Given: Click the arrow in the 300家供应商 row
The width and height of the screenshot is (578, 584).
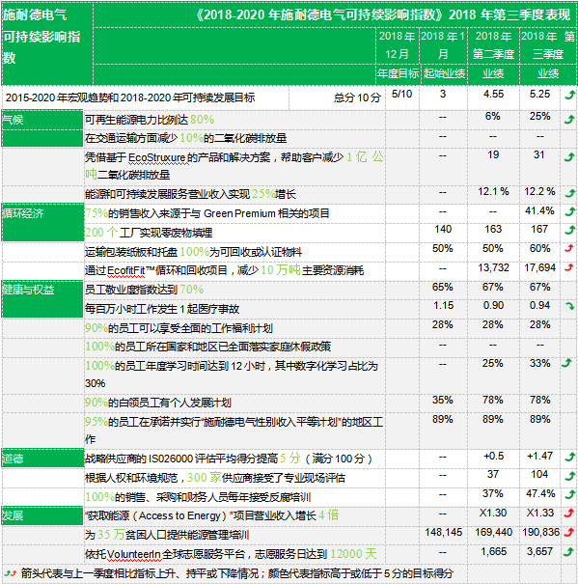Looking at the screenshot, I should (569, 476).
